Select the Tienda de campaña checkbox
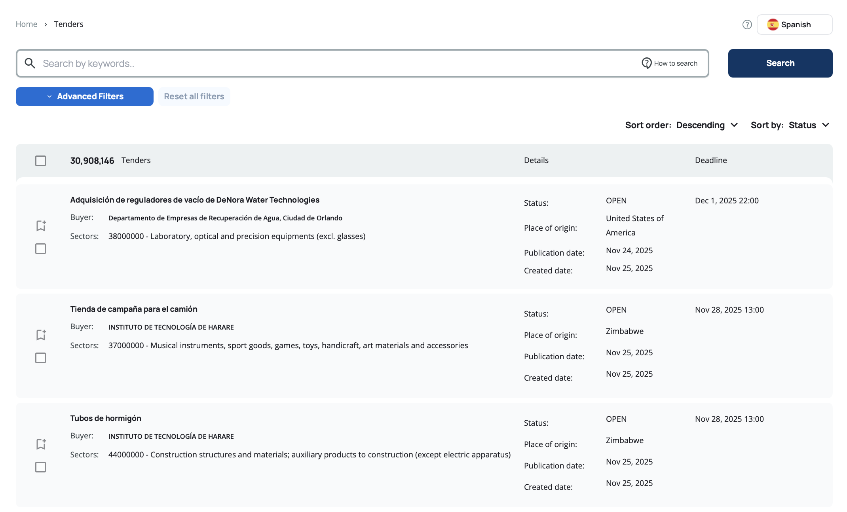The width and height of the screenshot is (847, 512). [x=40, y=358]
